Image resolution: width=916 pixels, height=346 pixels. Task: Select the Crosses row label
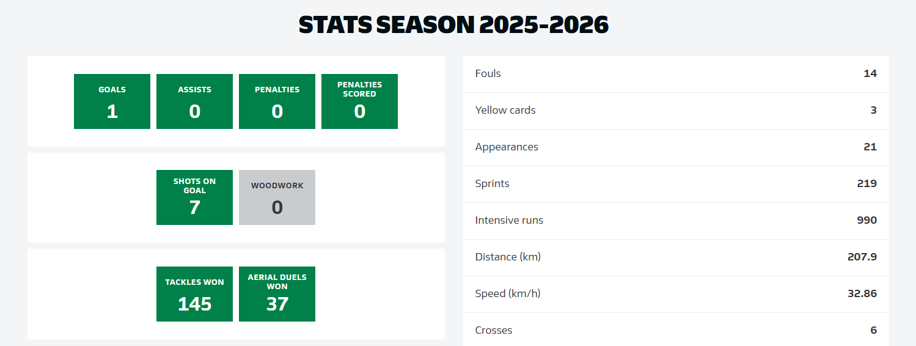pyautogui.click(x=494, y=330)
